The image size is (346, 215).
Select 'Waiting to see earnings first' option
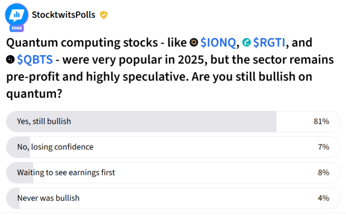[173, 172]
